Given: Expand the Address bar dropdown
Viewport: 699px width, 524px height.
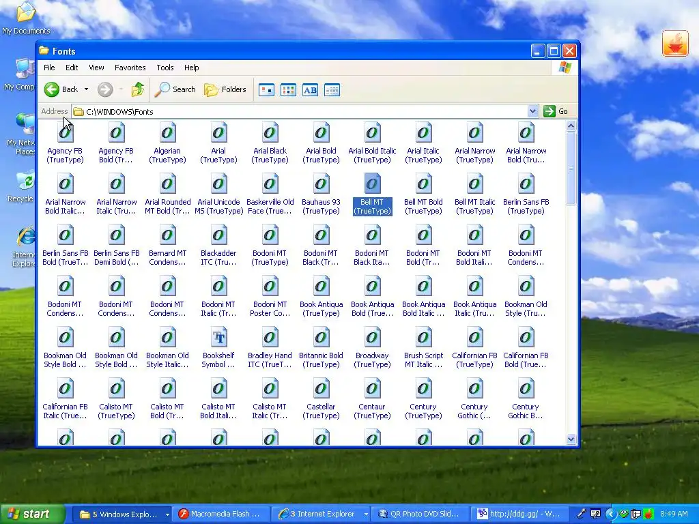Looking at the screenshot, I should (532, 111).
